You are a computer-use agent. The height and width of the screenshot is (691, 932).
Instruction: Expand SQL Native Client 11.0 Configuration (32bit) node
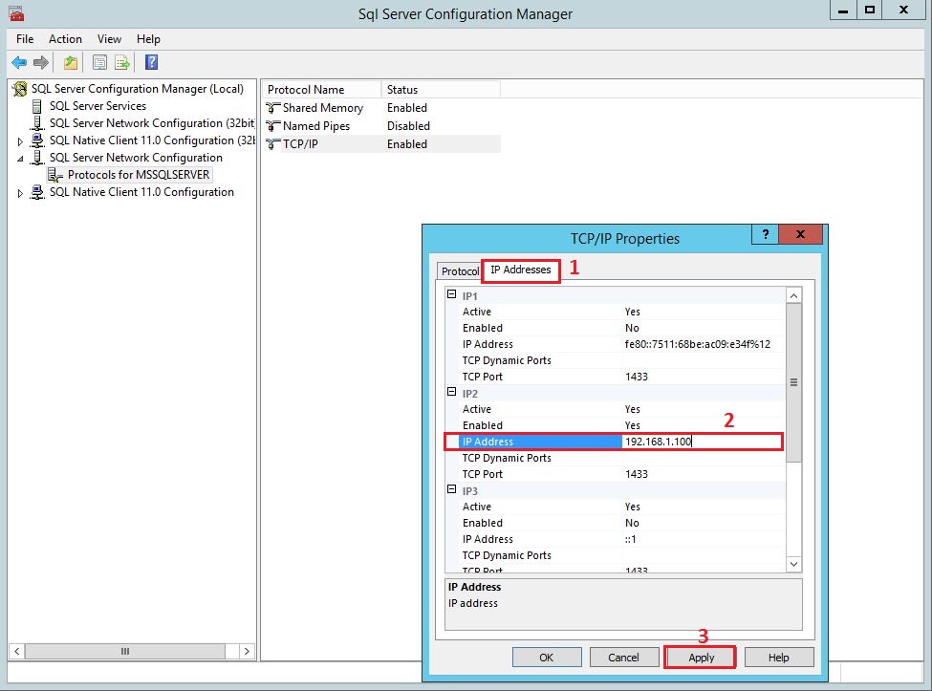point(20,141)
